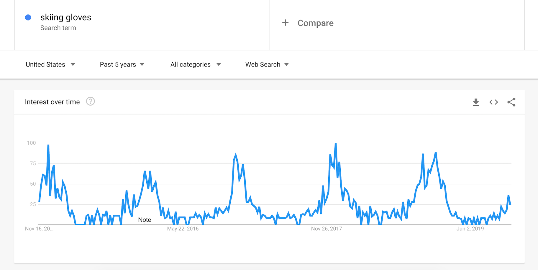The width and height of the screenshot is (538, 270).
Task: Expand the Past 5 years time range
Action: (x=122, y=64)
